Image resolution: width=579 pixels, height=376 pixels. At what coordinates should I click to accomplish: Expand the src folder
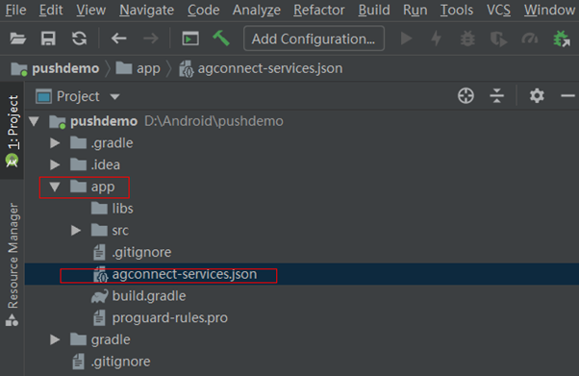pyautogui.click(x=76, y=231)
